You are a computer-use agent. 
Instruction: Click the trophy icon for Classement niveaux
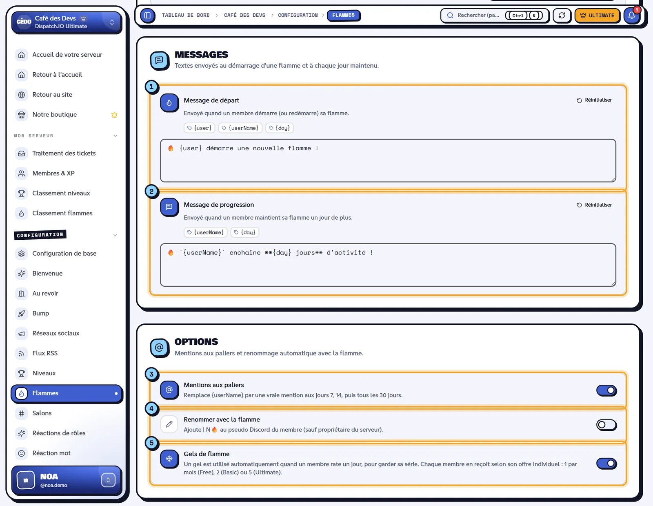click(22, 193)
